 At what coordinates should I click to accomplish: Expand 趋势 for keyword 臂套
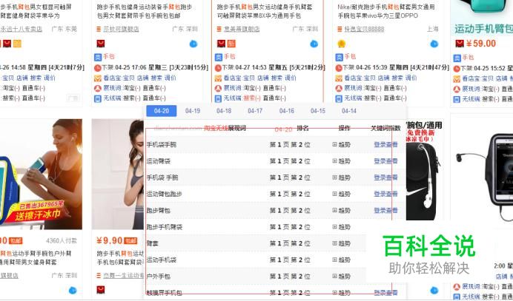pyautogui.click(x=342, y=243)
